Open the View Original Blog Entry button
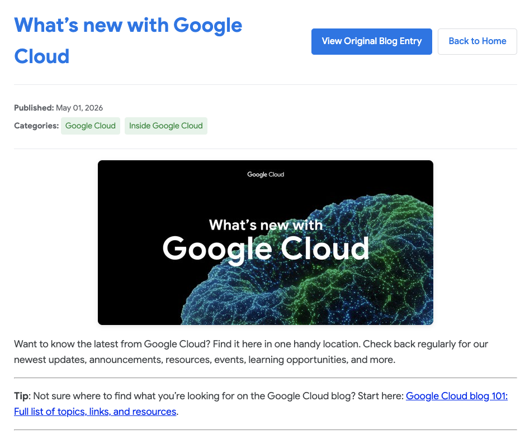This screenshot has height=435, width=525. pyautogui.click(x=371, y=41)
